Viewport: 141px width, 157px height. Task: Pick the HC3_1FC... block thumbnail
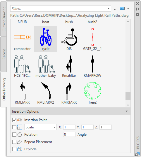pos(22,66)
